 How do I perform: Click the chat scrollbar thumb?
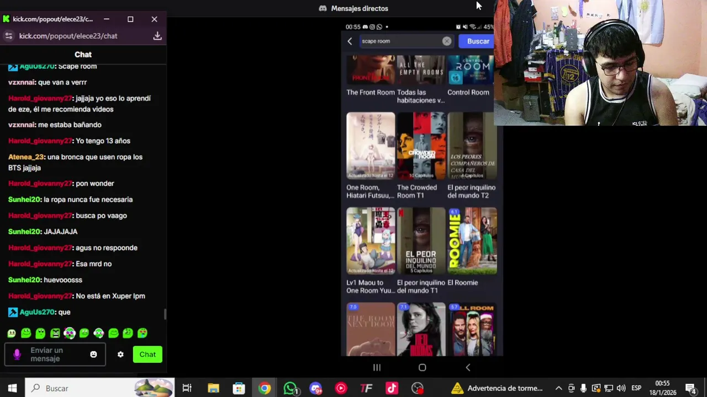[x=165, y=314]
